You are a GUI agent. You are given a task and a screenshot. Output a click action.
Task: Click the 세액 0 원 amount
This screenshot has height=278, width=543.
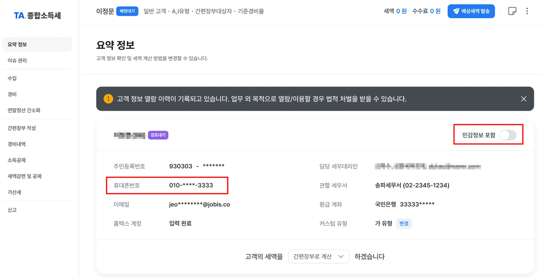[x=395, y=11]
